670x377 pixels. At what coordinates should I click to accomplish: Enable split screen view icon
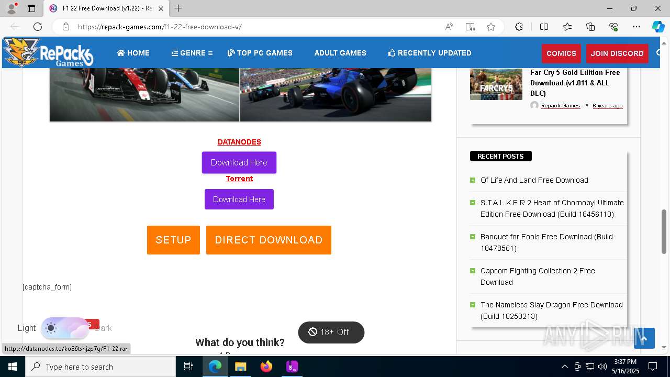544,27
